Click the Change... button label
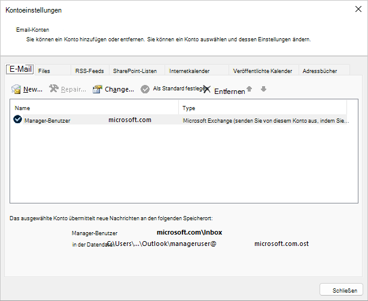This screenshot has width=368, height=301. coord(120,89)
